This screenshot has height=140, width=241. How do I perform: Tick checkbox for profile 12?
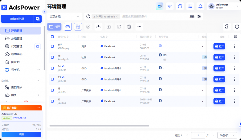click(x=52, y=101)
